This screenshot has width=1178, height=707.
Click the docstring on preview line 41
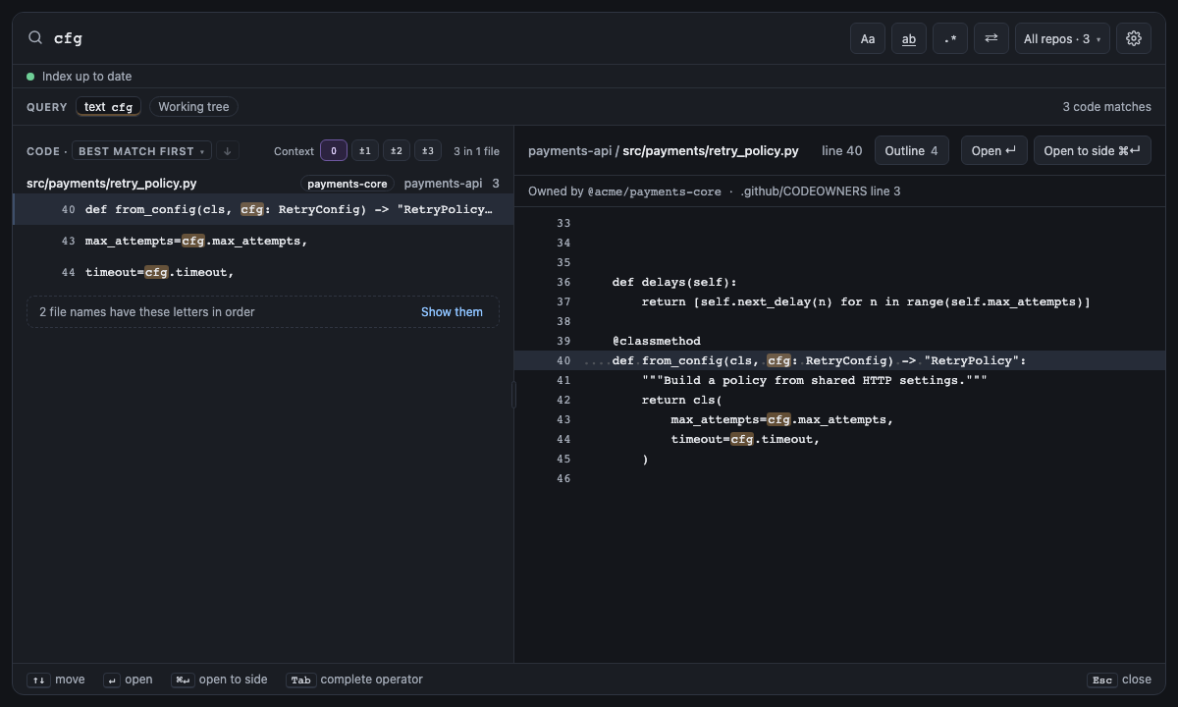(x=815, y=380)
